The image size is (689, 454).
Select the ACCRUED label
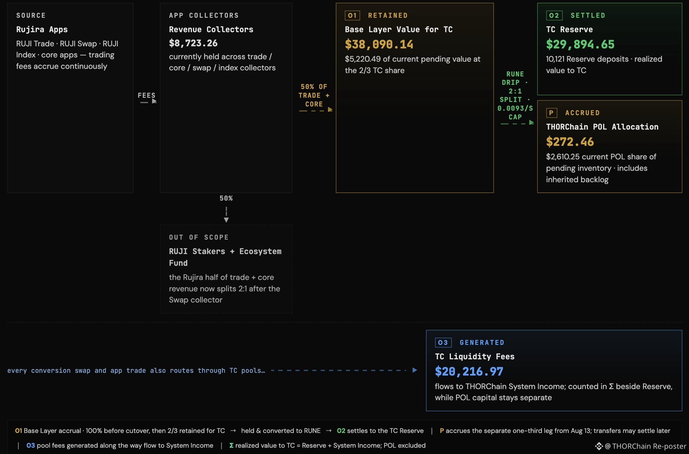583,113
